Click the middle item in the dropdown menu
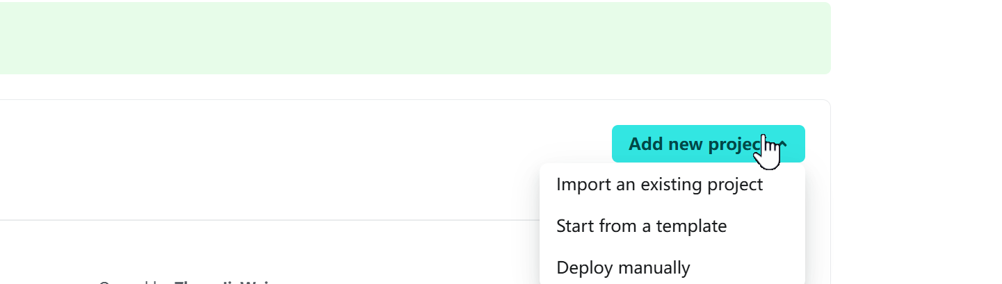The height and width of the screenshot is (284, 1002). click(x=641, y=226)
